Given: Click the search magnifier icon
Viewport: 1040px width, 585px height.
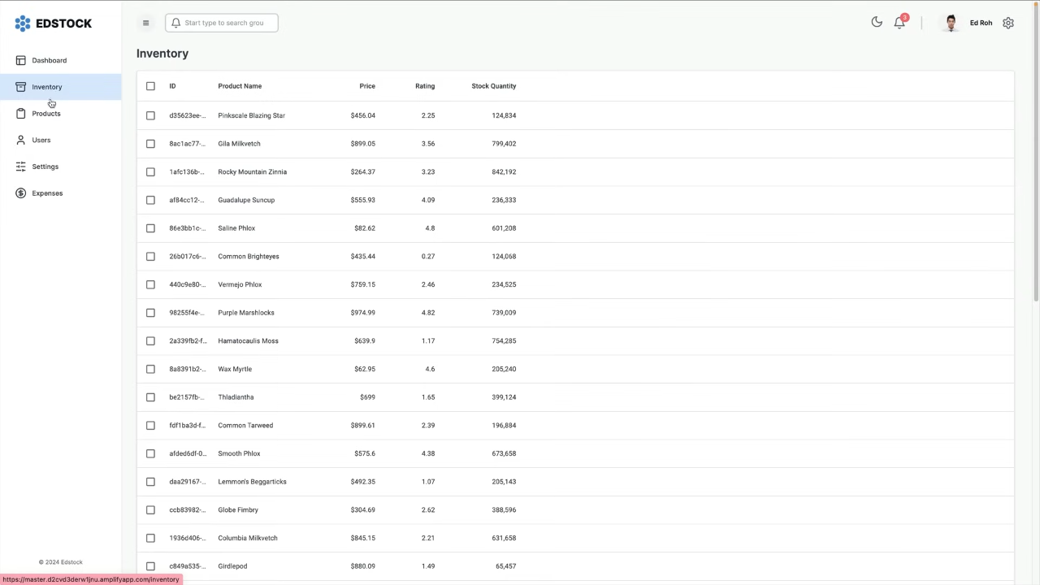Looking at the screenshot, I should click(x=176, y=22).
